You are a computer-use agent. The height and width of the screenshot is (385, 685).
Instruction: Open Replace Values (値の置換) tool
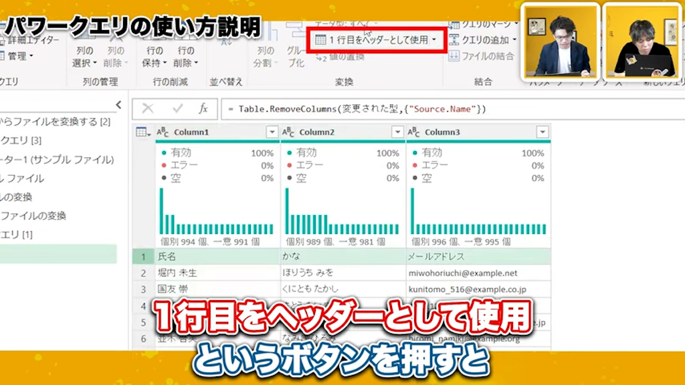(x=342, y=57)
